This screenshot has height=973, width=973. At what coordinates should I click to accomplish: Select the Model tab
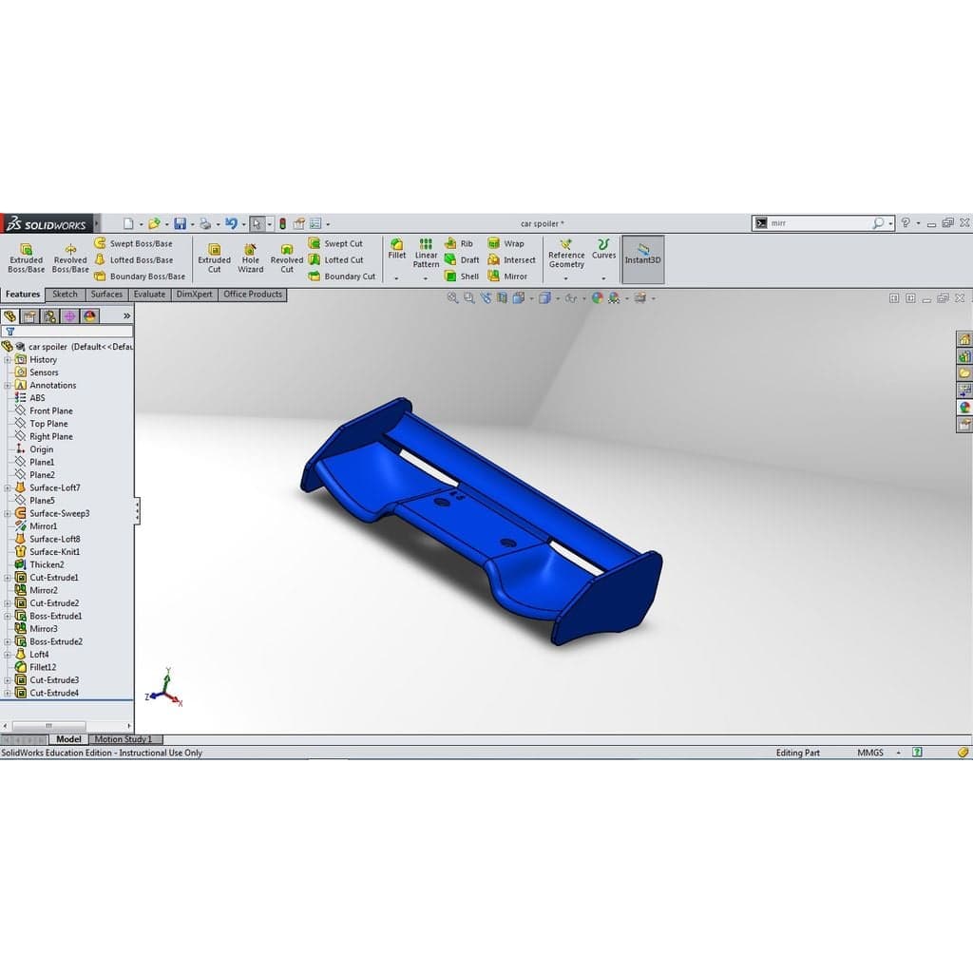pyautogui.click(x=68, y=739)
